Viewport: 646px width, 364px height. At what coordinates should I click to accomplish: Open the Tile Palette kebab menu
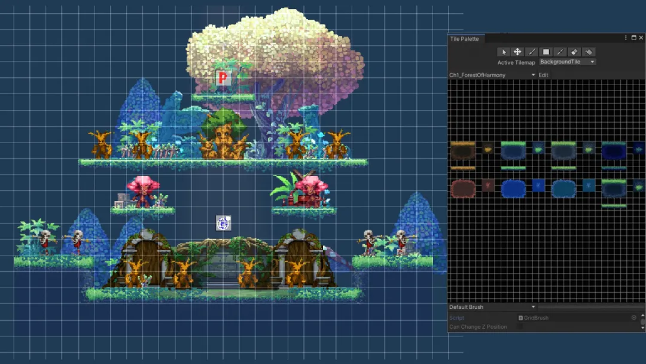click(626, 38)
